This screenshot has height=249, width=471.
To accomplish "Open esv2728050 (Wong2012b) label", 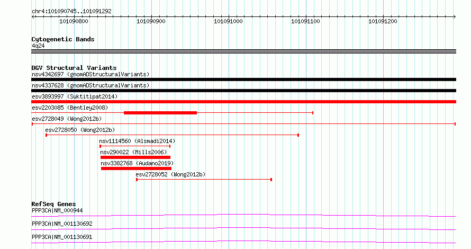I will pyautogui.click(x=80, y=130).
